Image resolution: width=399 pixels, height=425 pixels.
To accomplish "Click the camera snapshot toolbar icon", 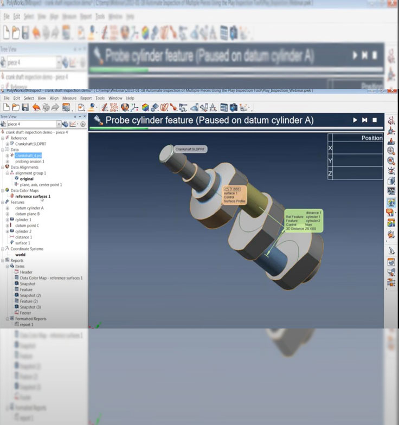I will point(233,107).
